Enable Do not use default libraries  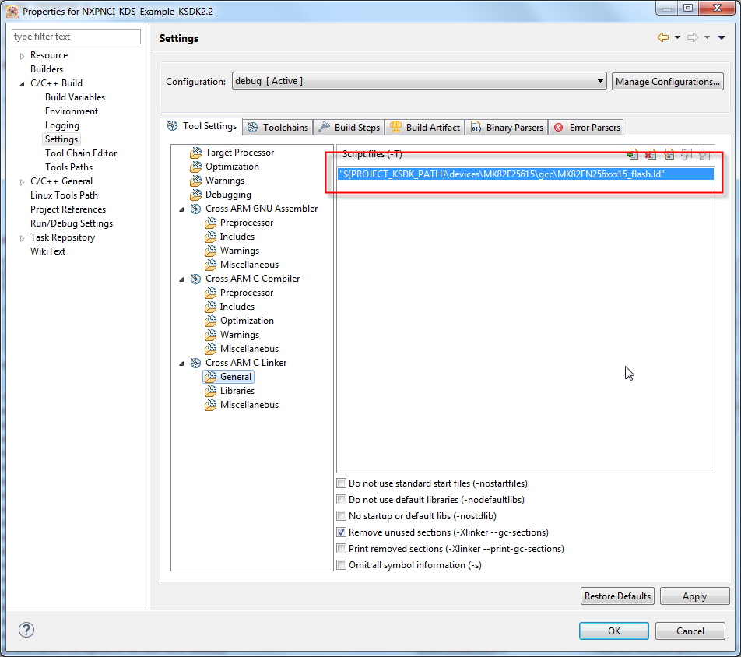(x=341, y=500)
